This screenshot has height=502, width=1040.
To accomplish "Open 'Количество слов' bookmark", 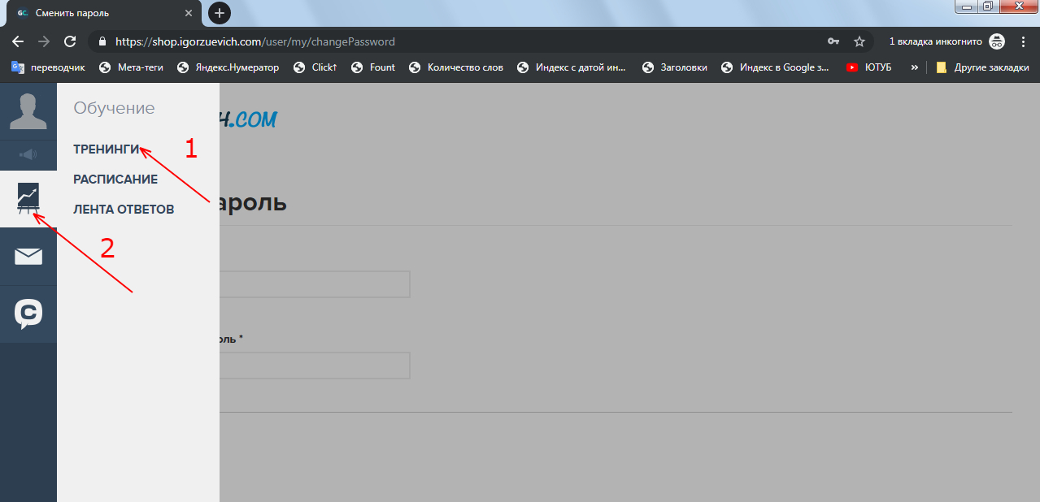I will (x=456, y=67).
